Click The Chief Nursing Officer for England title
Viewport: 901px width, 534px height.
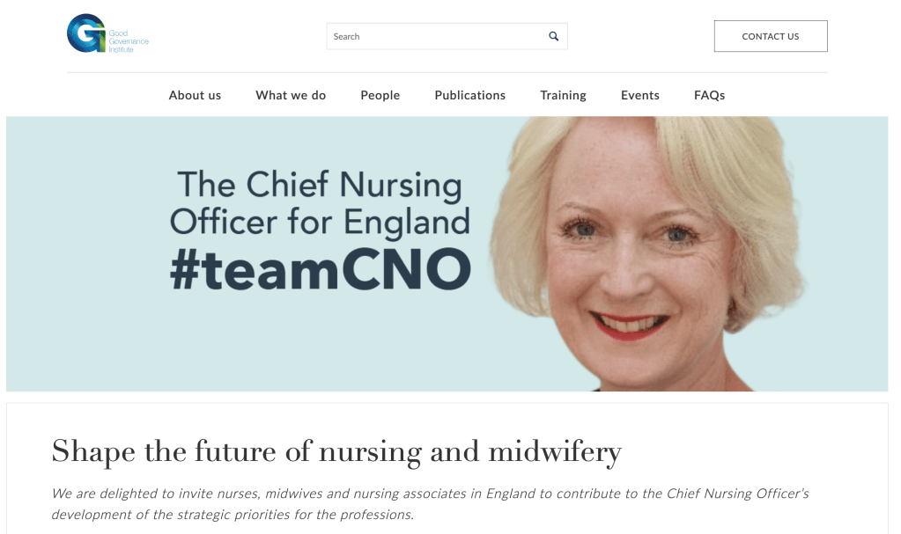click(320, 203)
